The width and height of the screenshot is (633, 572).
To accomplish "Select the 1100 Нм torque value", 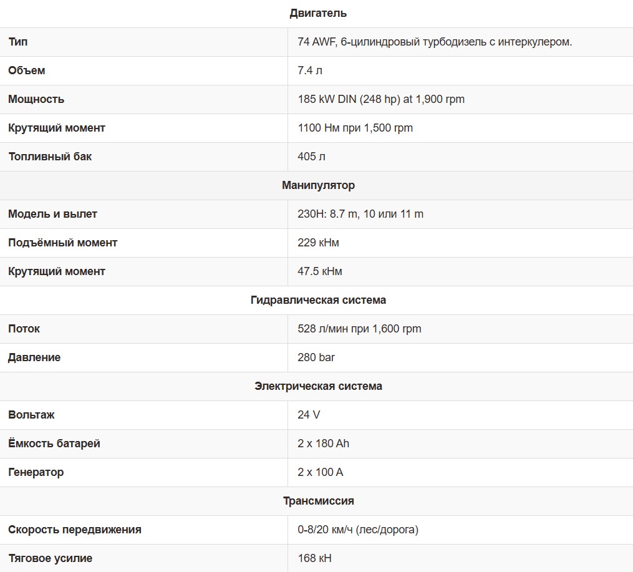I will click(x=355, y=128).
